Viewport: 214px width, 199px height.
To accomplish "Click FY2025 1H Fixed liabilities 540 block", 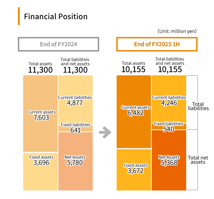I will pyautogui.click(x=169, y=126).
